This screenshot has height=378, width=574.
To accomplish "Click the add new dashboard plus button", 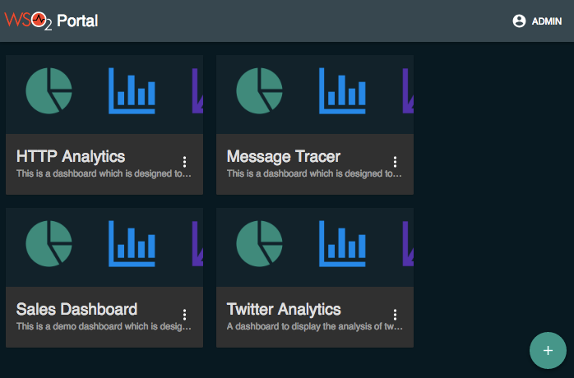I will [x=548, y=351].
